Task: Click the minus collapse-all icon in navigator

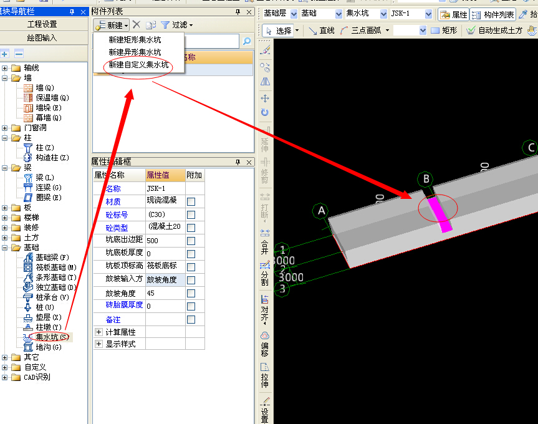Action: 19,54
